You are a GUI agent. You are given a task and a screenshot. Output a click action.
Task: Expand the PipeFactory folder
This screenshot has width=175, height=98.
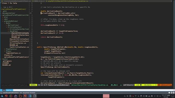tap(11, 49)
